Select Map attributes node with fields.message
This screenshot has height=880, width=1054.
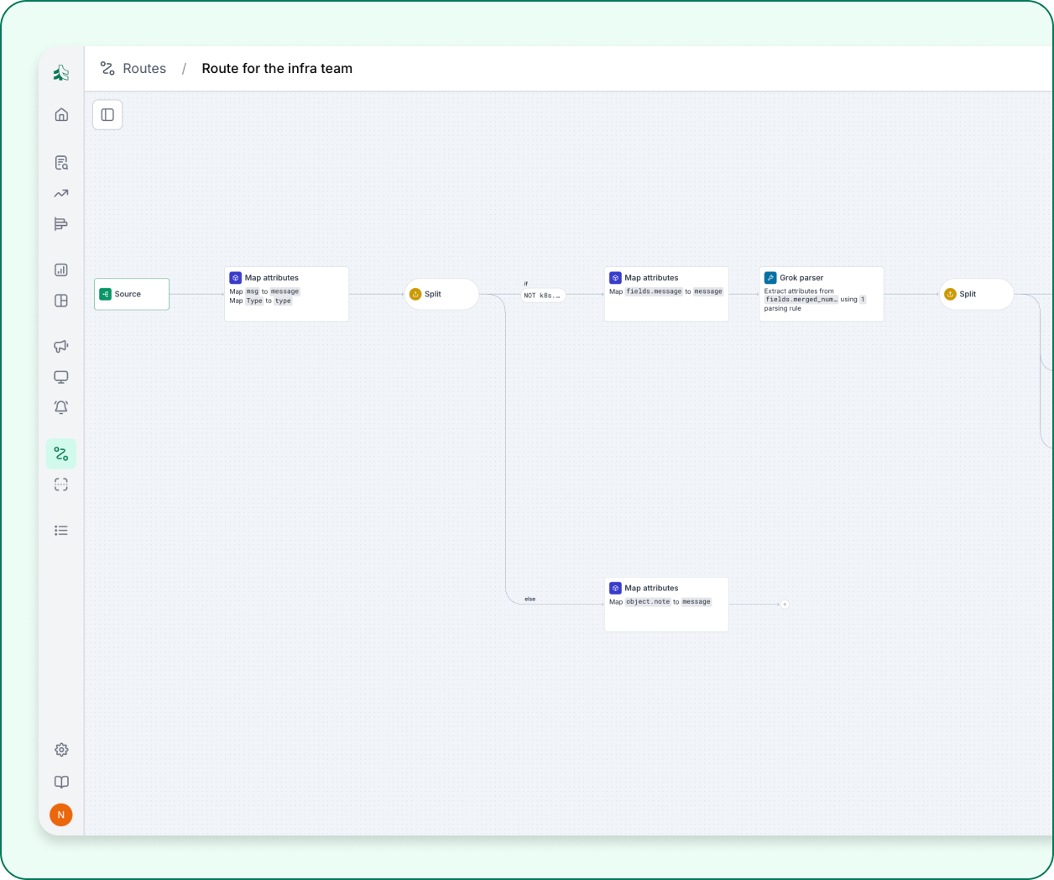666,294
